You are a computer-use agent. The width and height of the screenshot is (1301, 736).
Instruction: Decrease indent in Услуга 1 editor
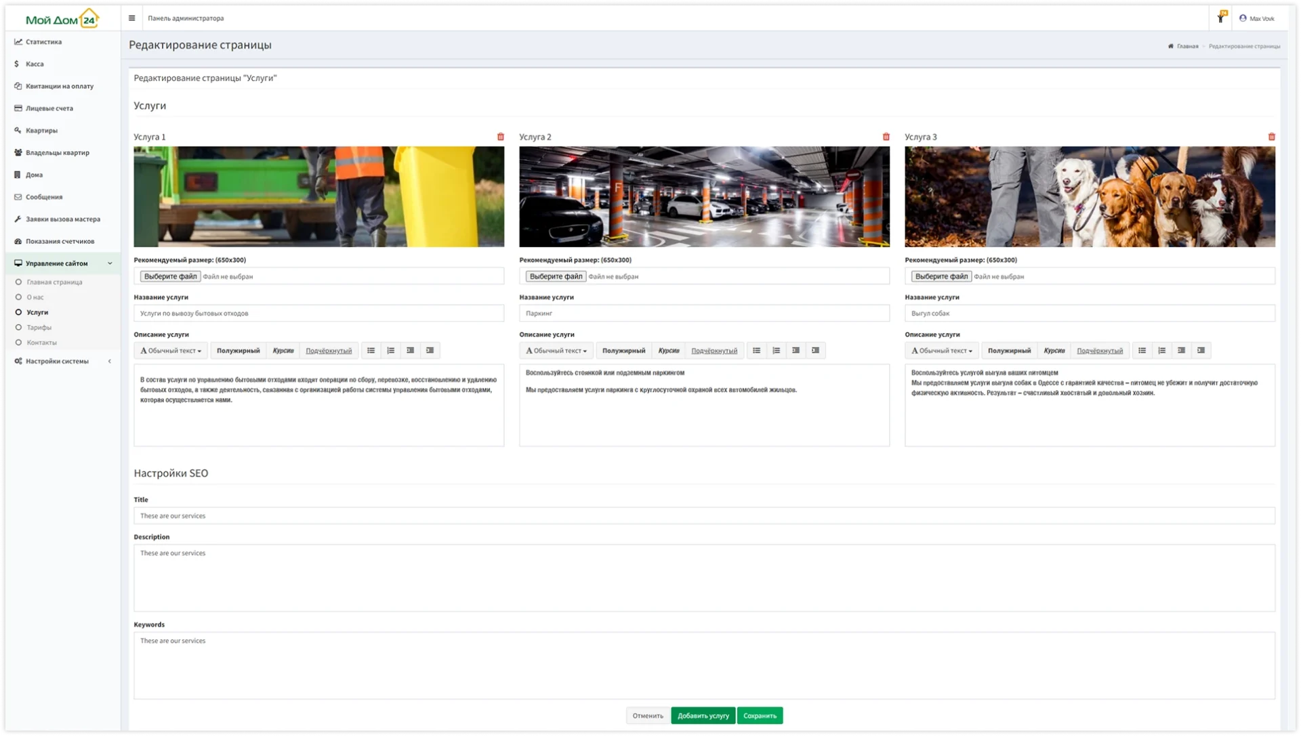tap(410, 351)
